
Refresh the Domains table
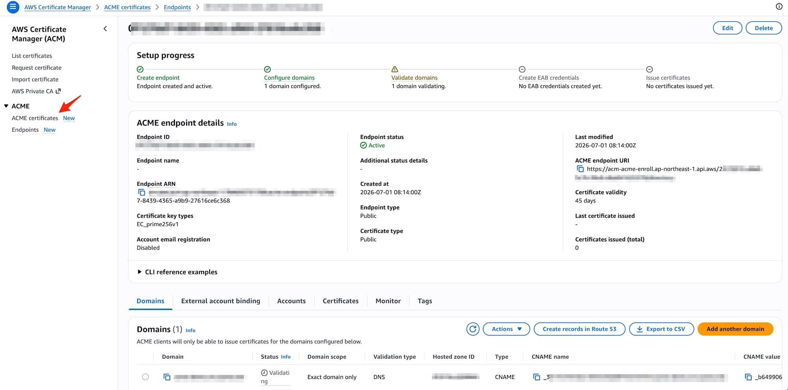click(x=473, y=329)
